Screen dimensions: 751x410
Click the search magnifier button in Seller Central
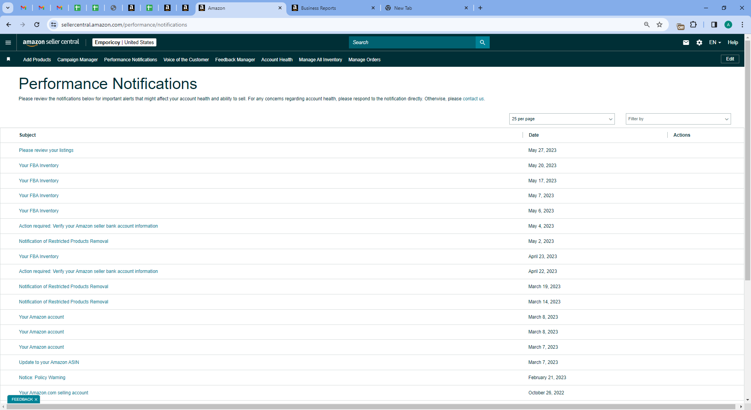pos(482,43)
